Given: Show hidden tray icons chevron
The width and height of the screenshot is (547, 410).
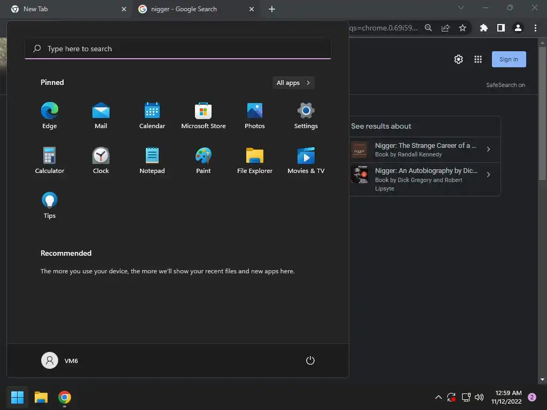Looking at the screenshot, I should 439,397.
